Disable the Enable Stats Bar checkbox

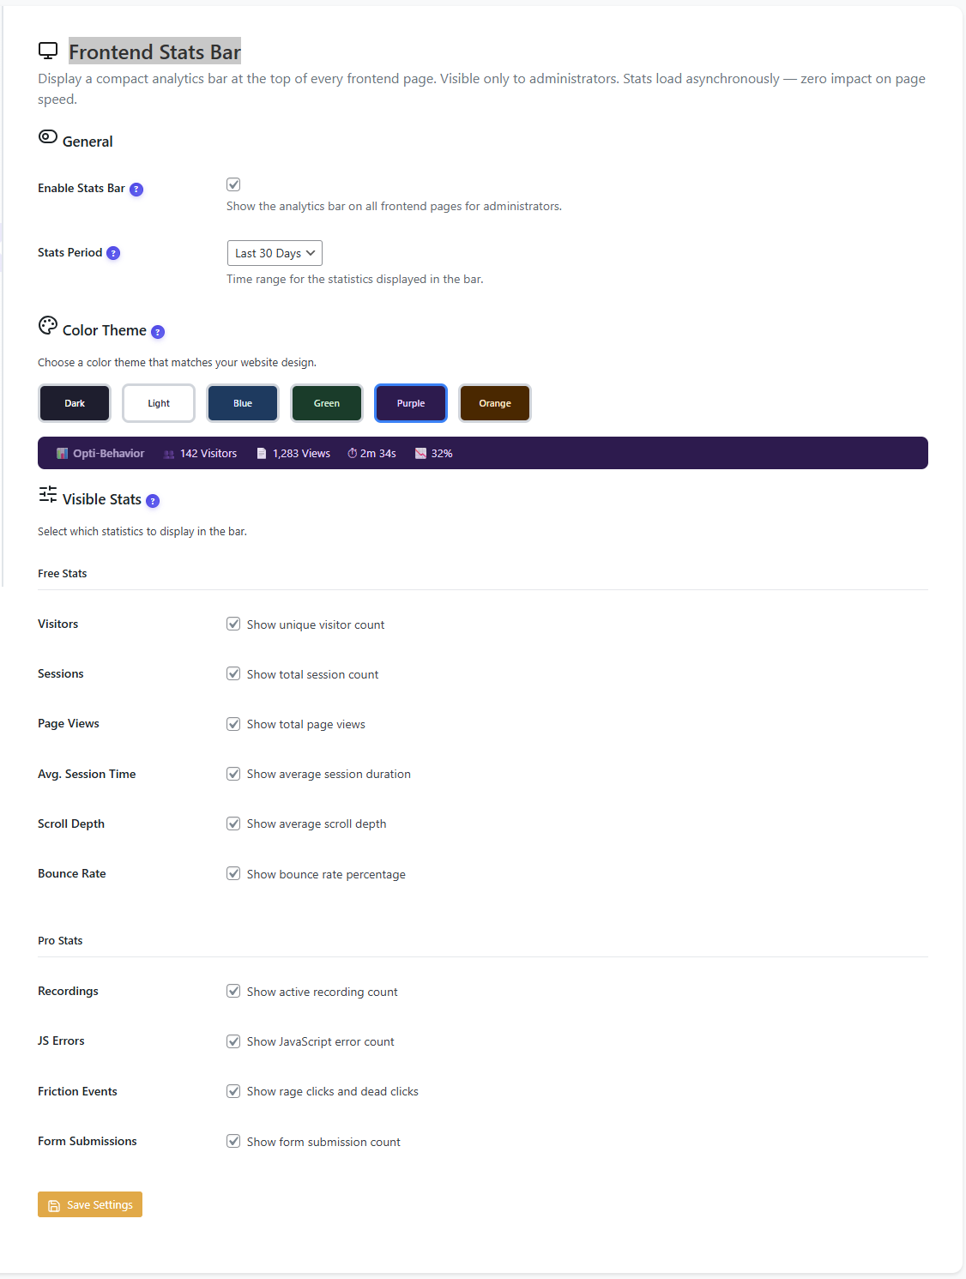click(233, 184)
